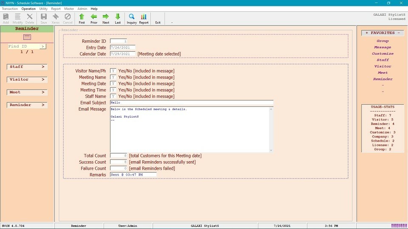Click inside the Email Message text area
408x229 pixels.
pyautogui.click(x=190, y=129)
